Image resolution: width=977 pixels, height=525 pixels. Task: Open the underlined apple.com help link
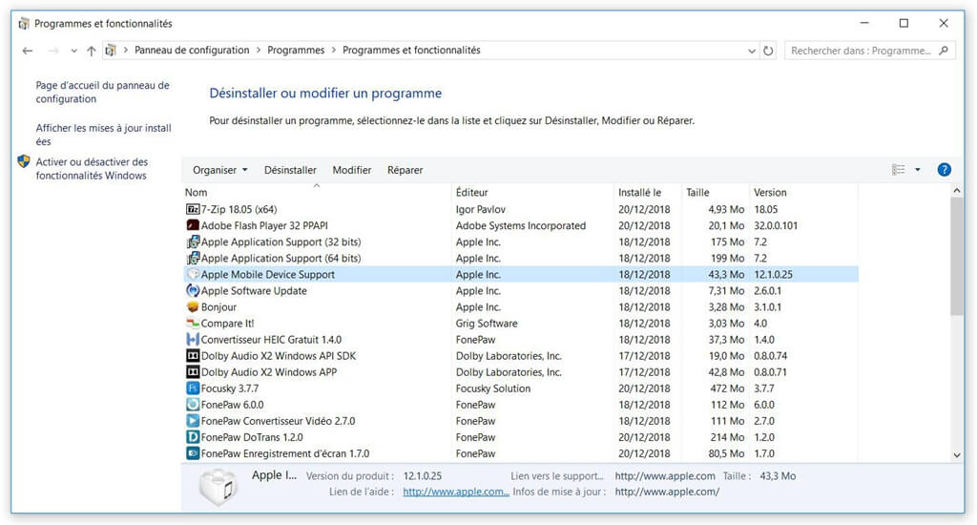click(456, 492)
